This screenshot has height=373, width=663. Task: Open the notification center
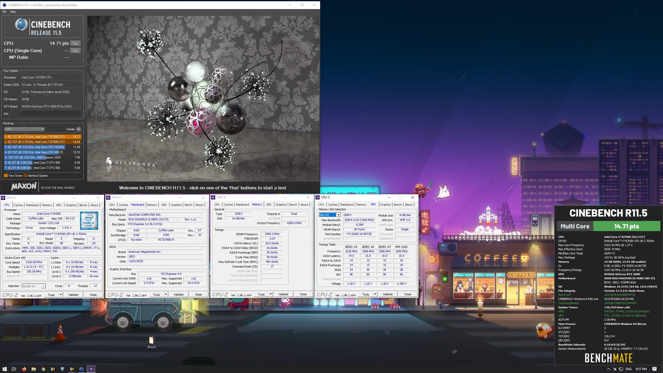coord(654,369)
